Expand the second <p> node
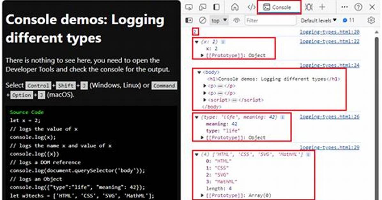Image resolution: width=382 pixels, height=200 pixels. [x=205, y=93]
